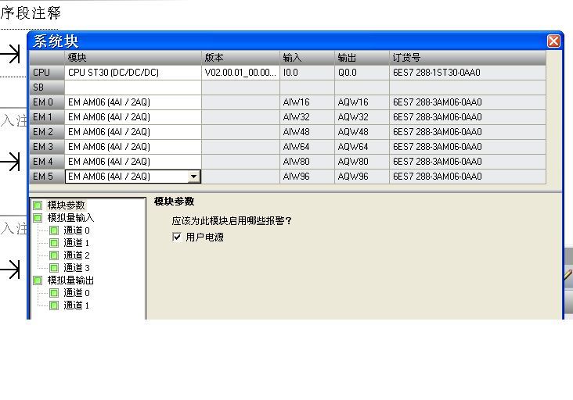The image size is (573, 400).
Task: Click the green icon beside 模拟量输入
Action: [38, 218]
